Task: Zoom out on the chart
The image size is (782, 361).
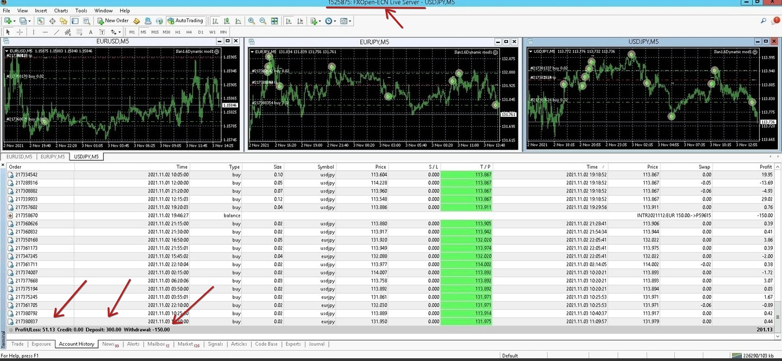Action: 263,21
